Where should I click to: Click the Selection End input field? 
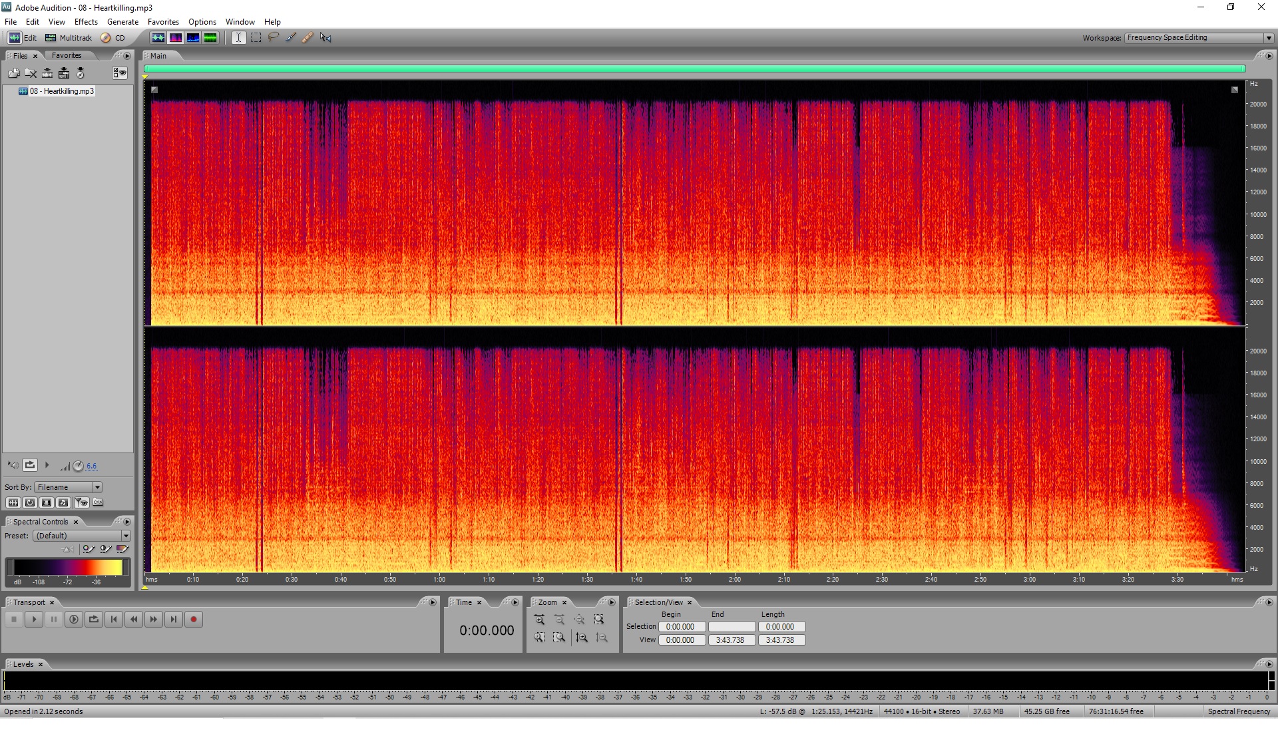pos(732,627)
